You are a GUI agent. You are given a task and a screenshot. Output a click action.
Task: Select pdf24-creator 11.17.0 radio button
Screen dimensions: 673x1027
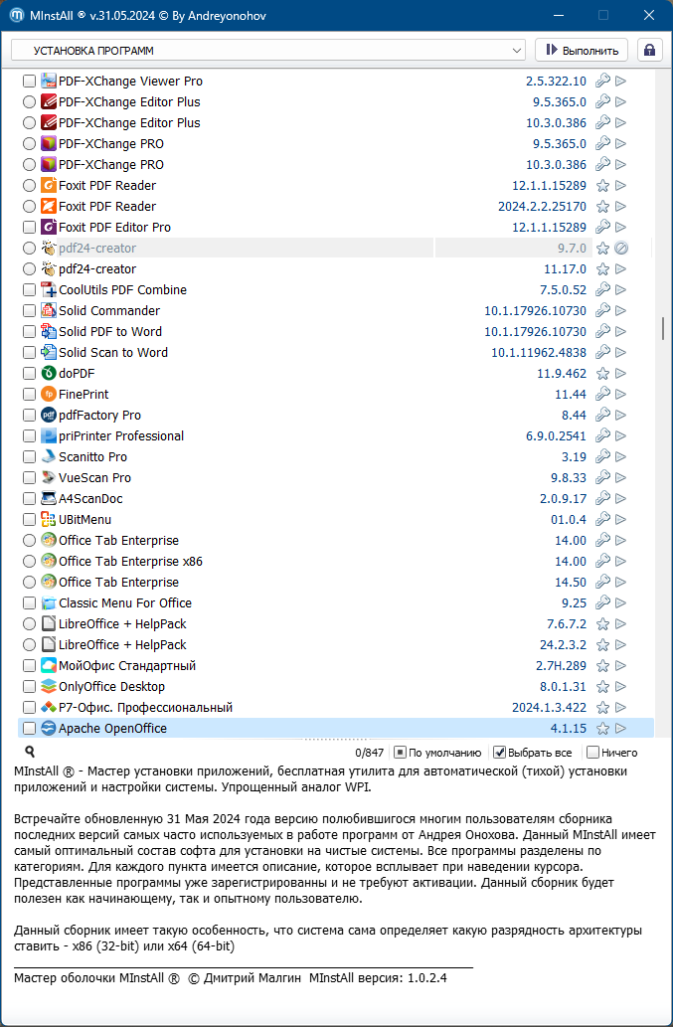(x=29, y=269)
